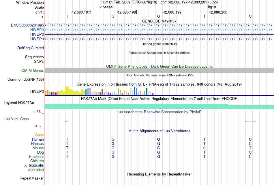This screenshot has height=185, width=274.
Task: Select the X_tropicalis species row label
Action: [34, 165]
